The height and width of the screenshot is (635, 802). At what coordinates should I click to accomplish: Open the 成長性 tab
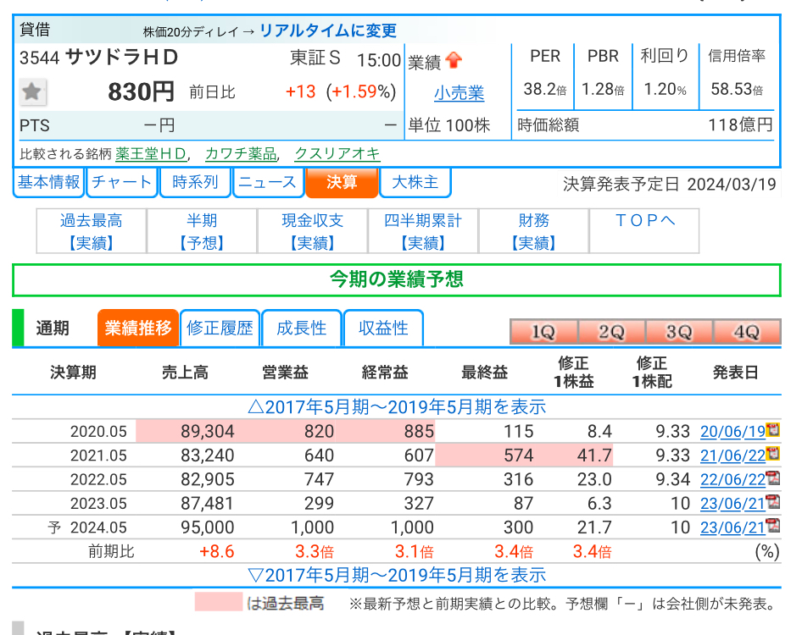click(302, 328)
